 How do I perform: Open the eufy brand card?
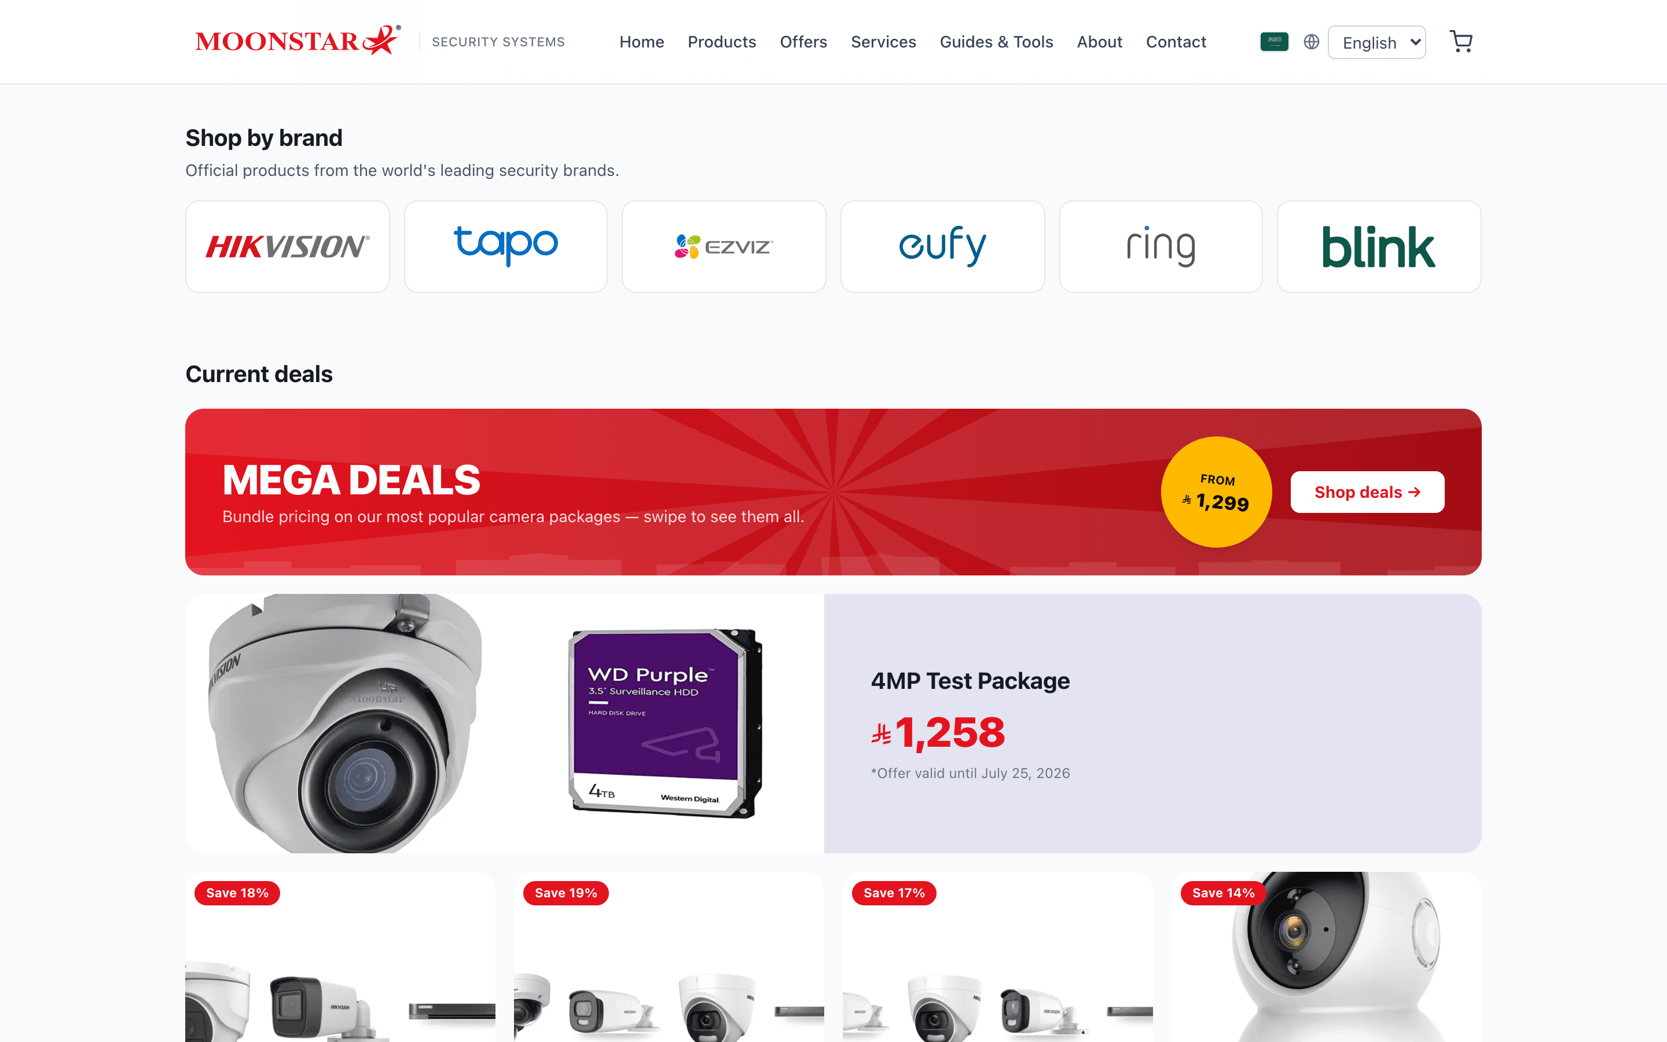click(x=942, y=247)
